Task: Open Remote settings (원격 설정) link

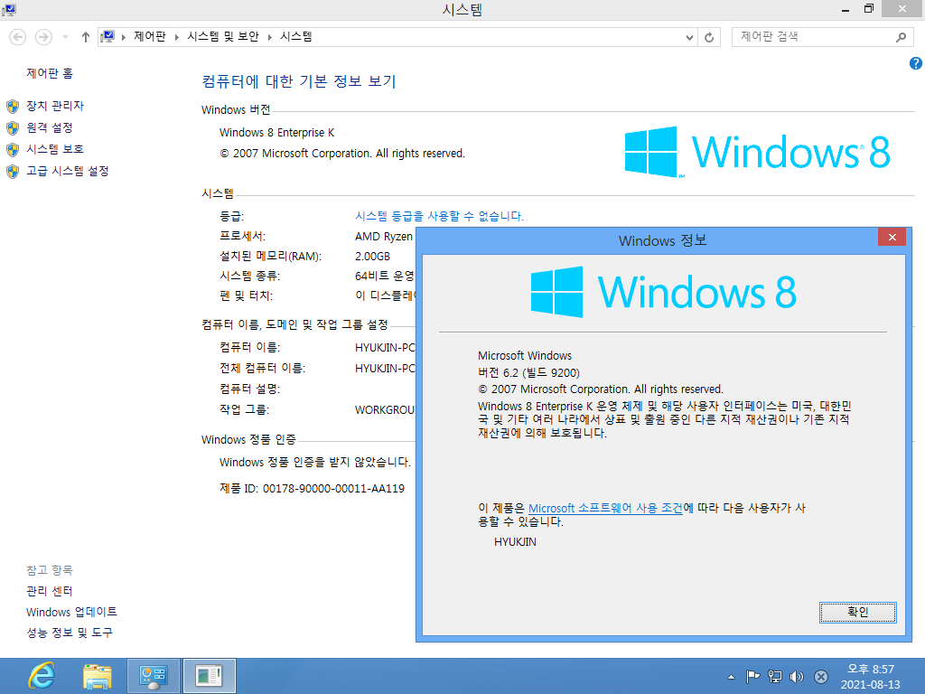Action: pos(50,127)
